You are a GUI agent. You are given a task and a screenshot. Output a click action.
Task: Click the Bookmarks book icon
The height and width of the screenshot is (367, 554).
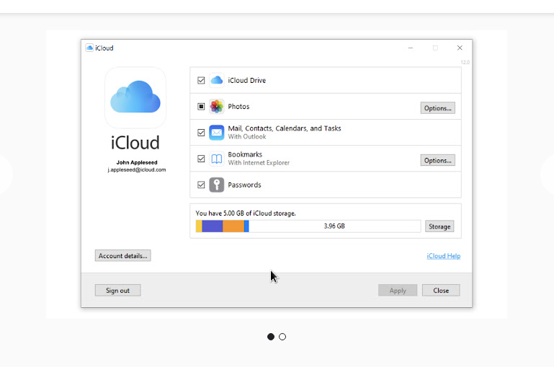coord(217,159)
